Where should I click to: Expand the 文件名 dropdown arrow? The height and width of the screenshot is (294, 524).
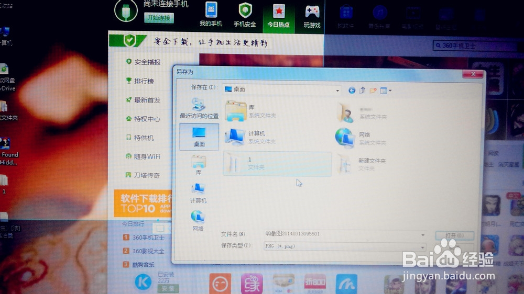pos(423,235)
